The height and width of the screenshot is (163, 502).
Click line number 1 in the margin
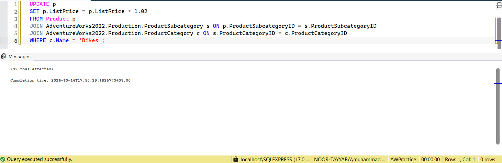point(15,4)
